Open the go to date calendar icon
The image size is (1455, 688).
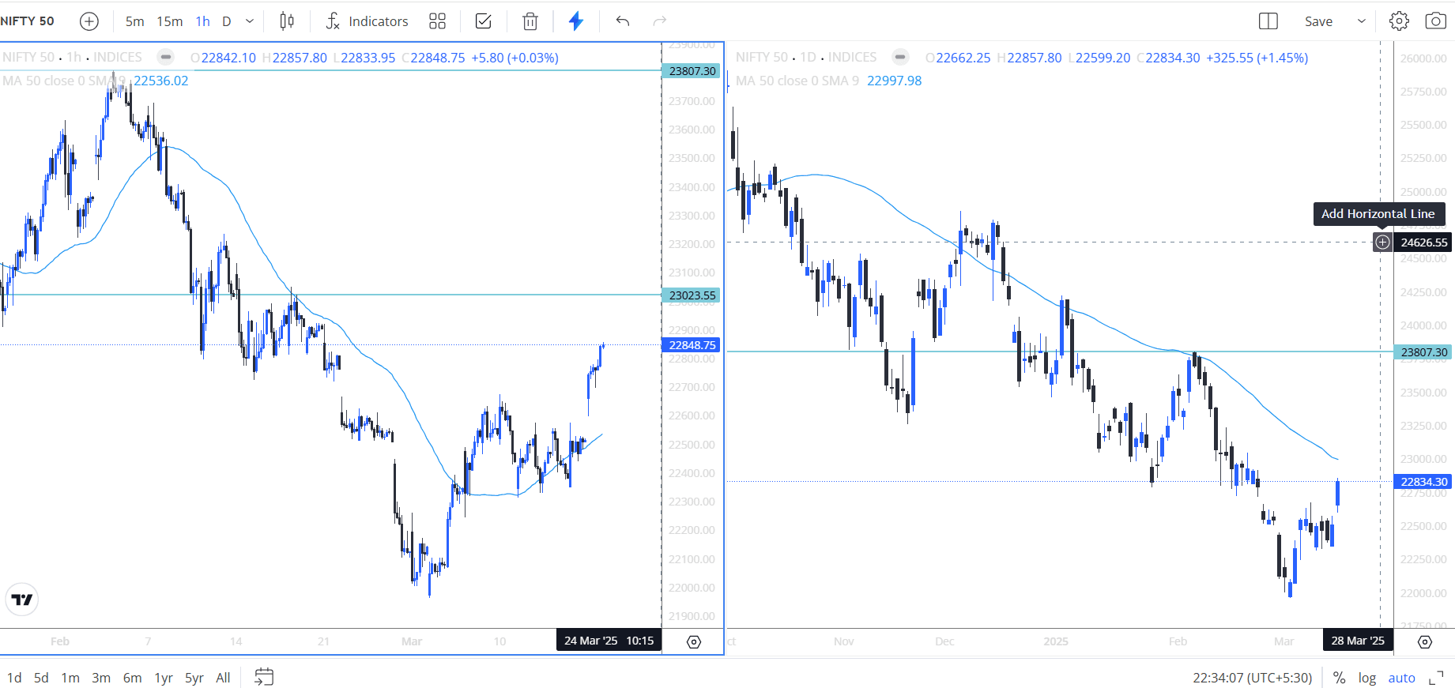pyautogui.click(x=264, y=677)
